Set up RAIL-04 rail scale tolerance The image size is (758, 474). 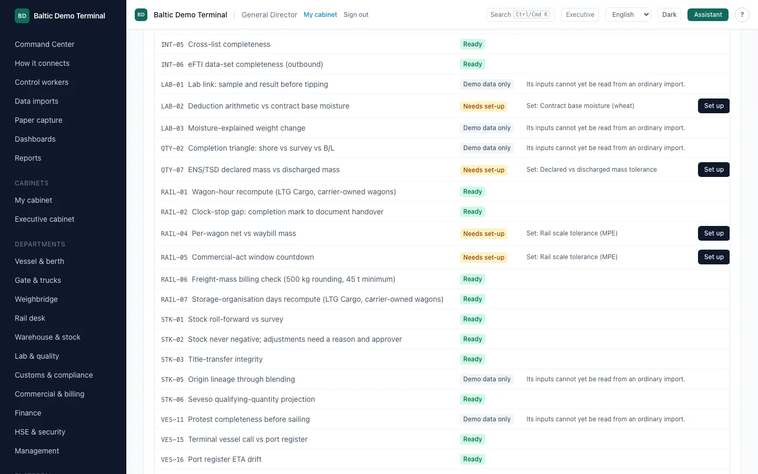click(x=713, y=233)
